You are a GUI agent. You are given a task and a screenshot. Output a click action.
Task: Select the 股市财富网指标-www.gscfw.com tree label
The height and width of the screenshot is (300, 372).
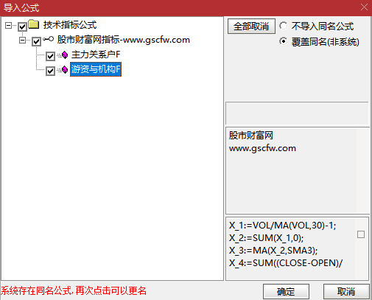124,40
